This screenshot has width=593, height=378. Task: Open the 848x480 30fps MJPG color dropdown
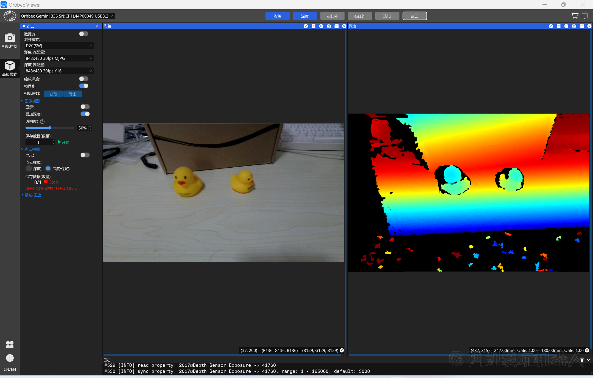[x=58, y=58]
